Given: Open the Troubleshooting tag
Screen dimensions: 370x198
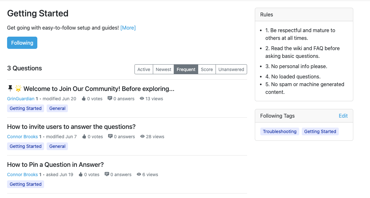Looking at the screenshot, I should (280, 131).
